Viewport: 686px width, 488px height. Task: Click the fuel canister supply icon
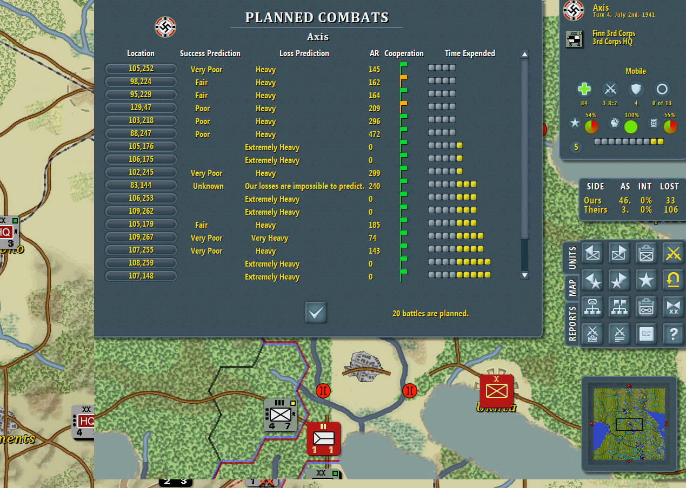pyautogui.click(x=654, y=124)
